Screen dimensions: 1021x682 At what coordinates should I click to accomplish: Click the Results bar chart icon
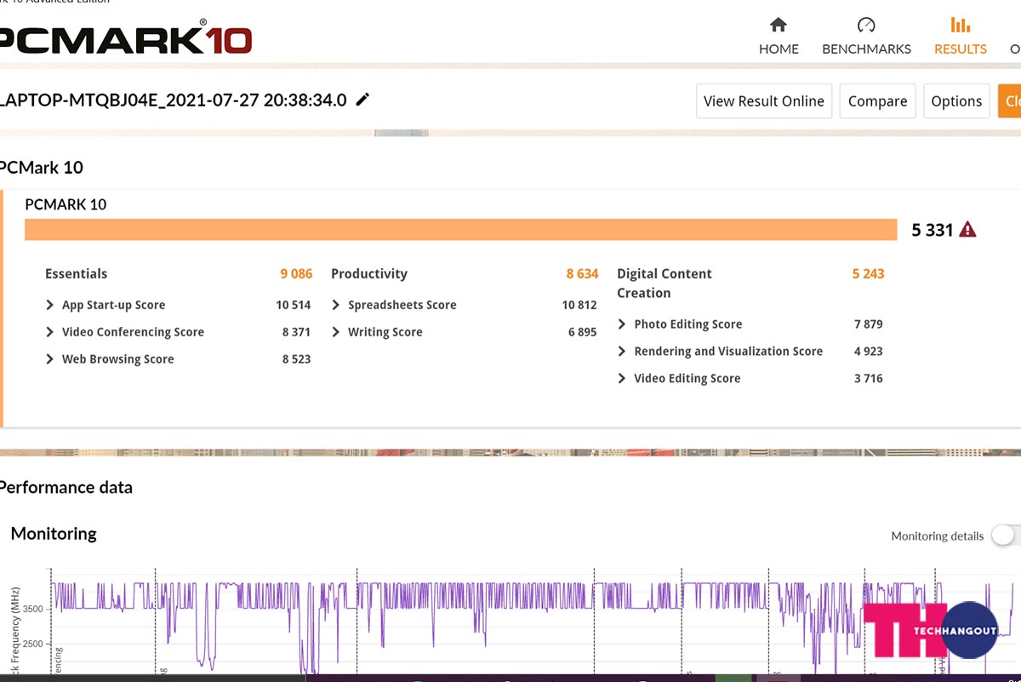[x=961, y=25]
